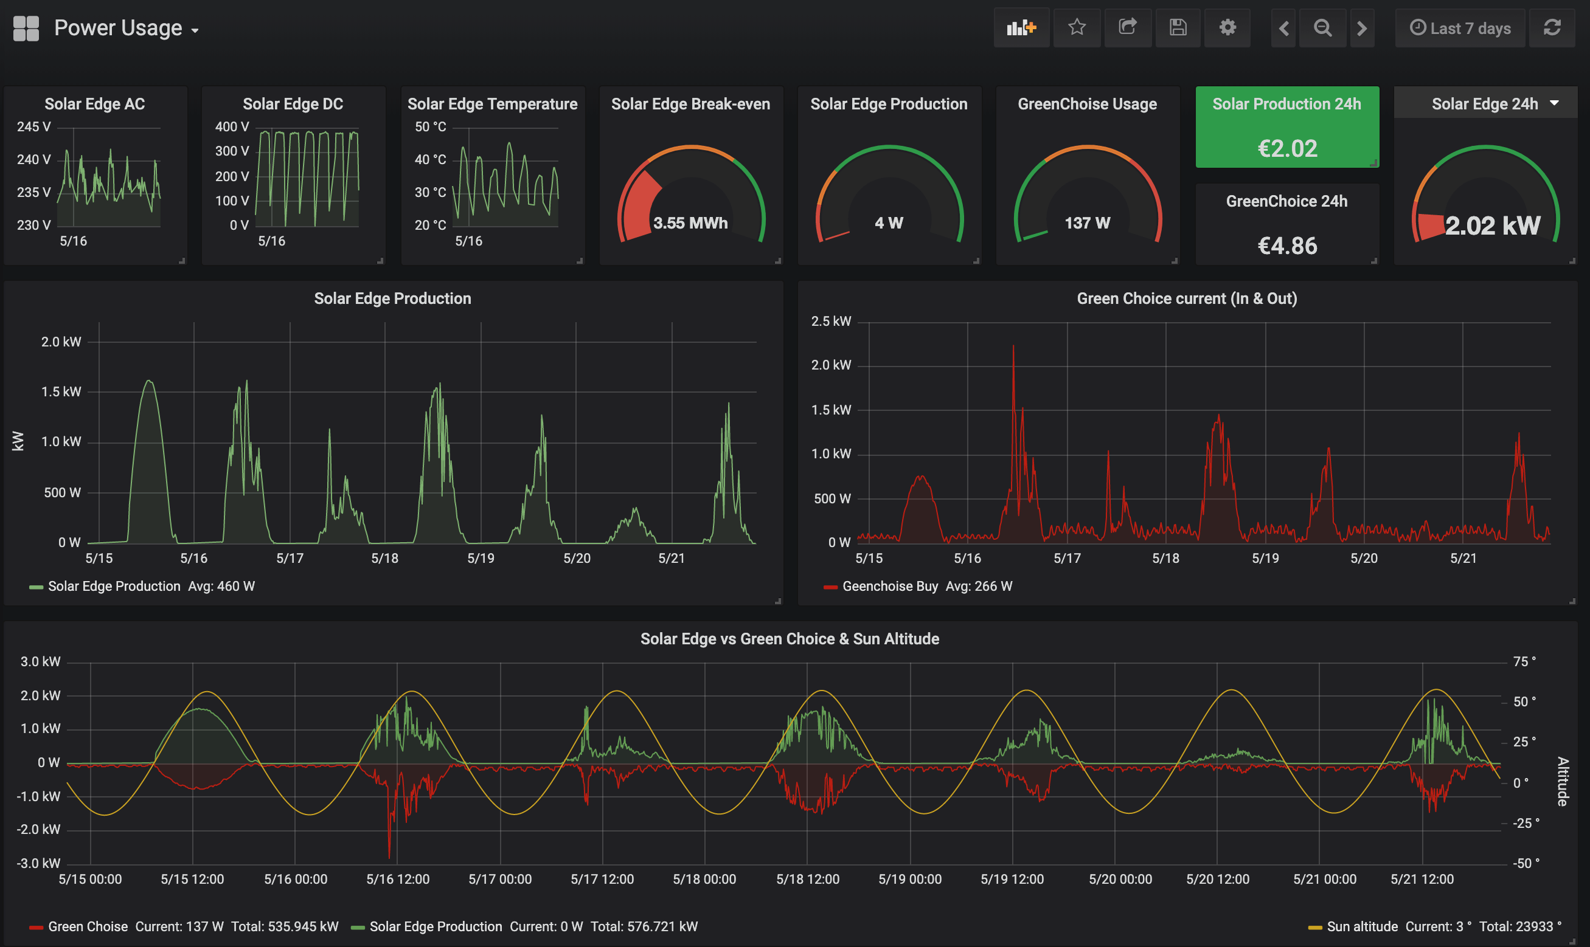Click the refresh dashboard icon

[x=1552, y=28]
